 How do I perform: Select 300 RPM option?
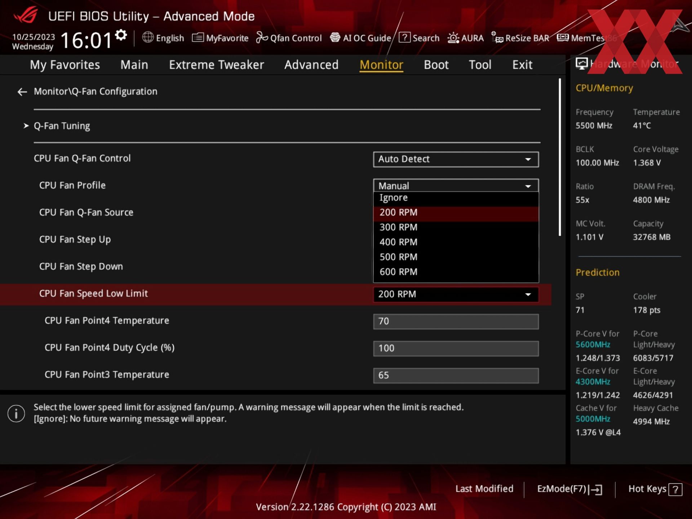coord(456,227)
